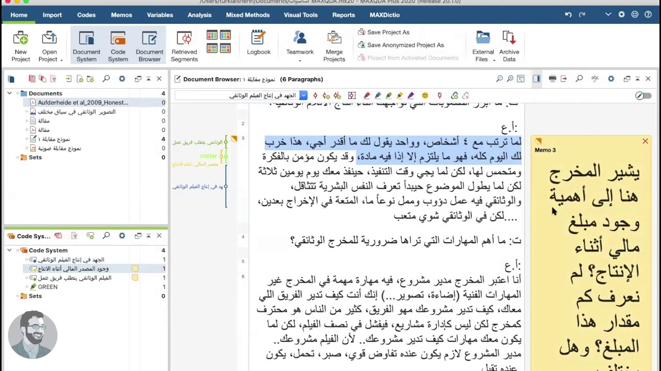
Task: Open the Visual Tools tab
Action: 301,15
